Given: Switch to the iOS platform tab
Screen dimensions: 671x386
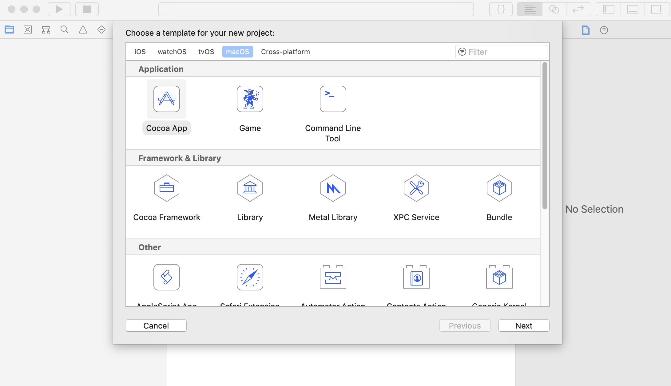Looking at the screenshot, I should click(x=140, y=52).
